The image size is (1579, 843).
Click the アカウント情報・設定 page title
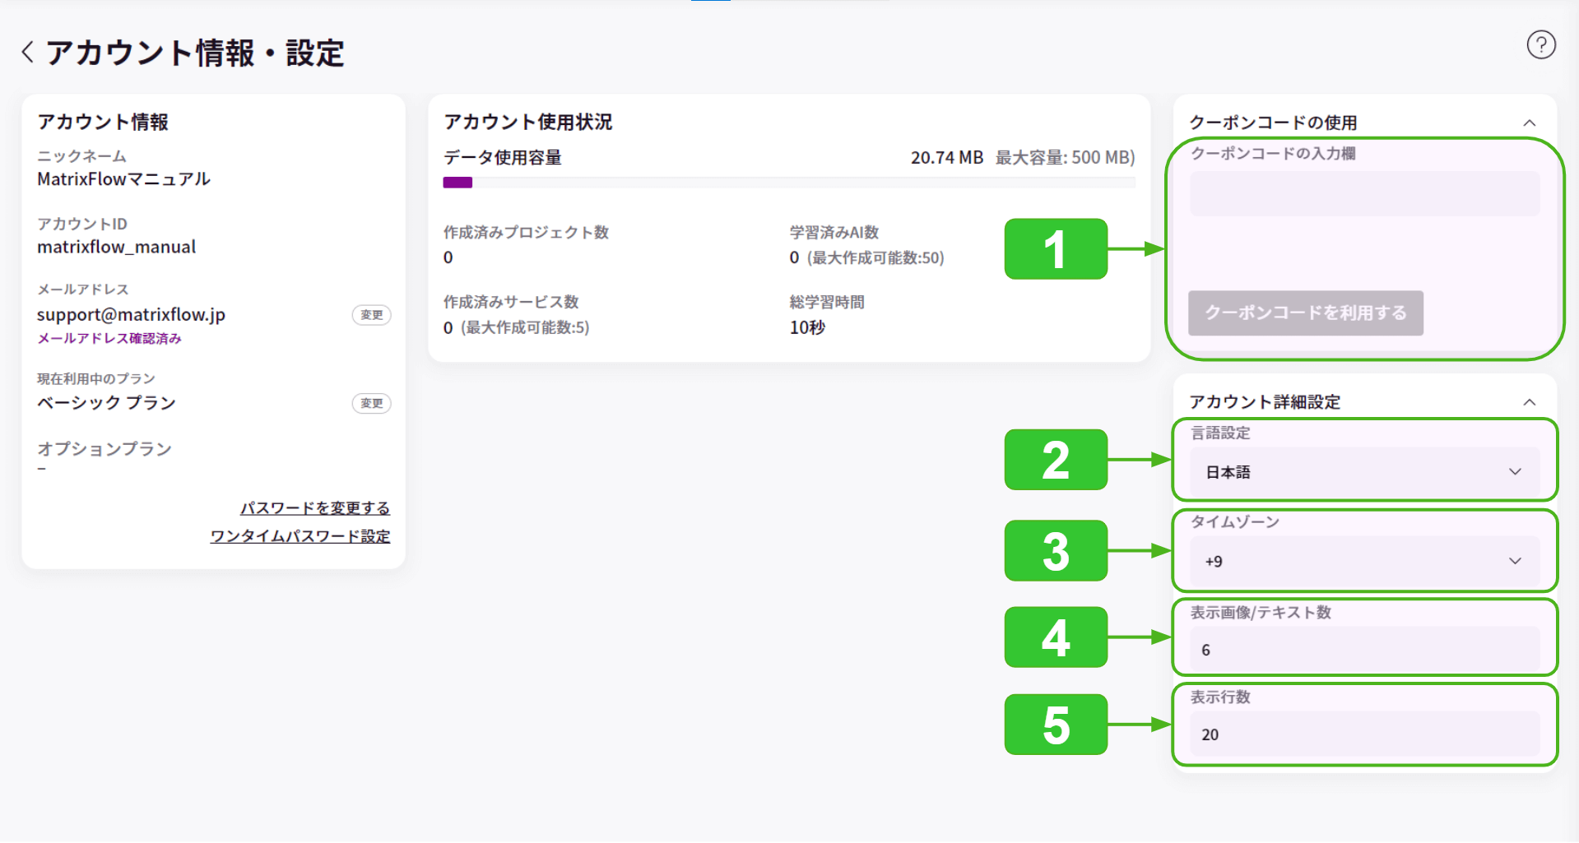195,53
